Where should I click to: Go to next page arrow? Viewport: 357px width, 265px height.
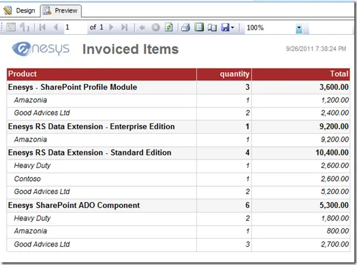coord(112,28)
